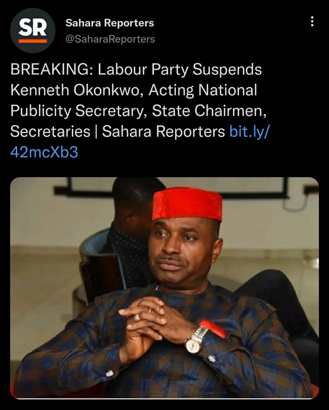Click the red cap in the photo

(x=187, y=204)
